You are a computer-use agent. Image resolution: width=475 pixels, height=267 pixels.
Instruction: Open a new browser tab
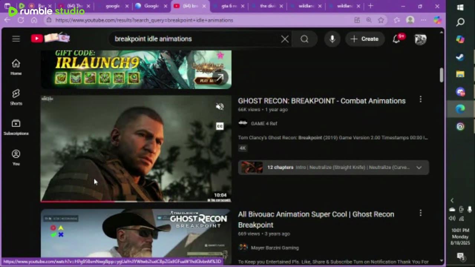click(x=370, y=6)
